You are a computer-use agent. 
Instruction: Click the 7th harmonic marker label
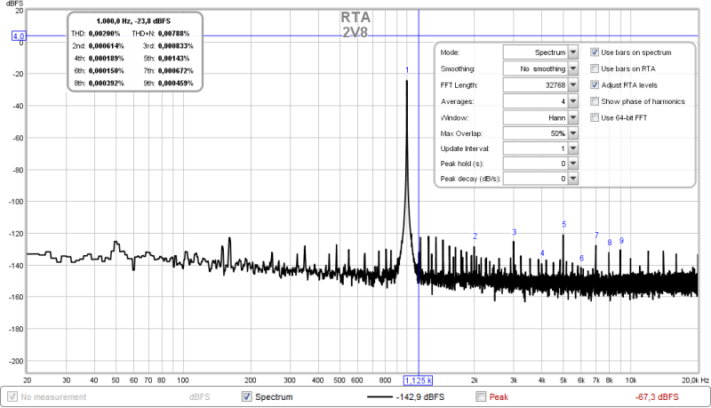[x=596, y=236]
